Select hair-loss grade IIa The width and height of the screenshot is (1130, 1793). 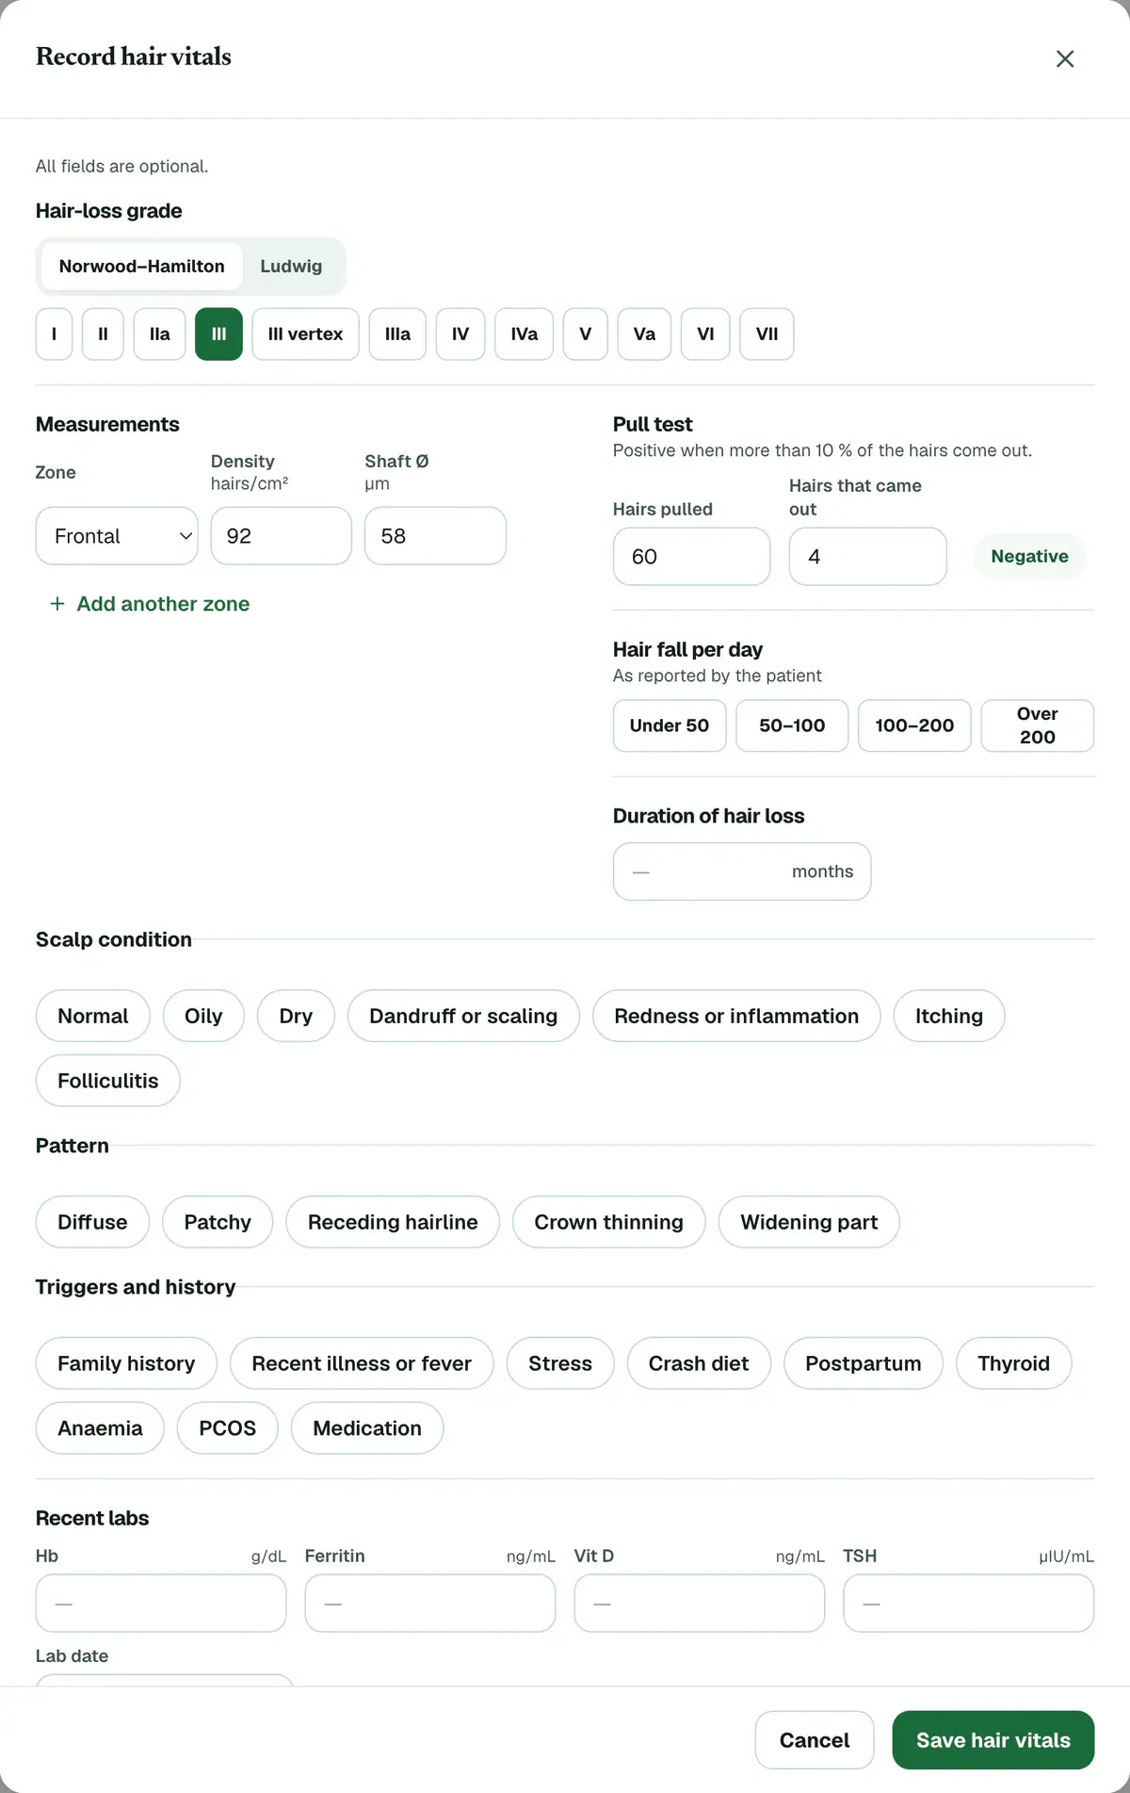[159, 334]
